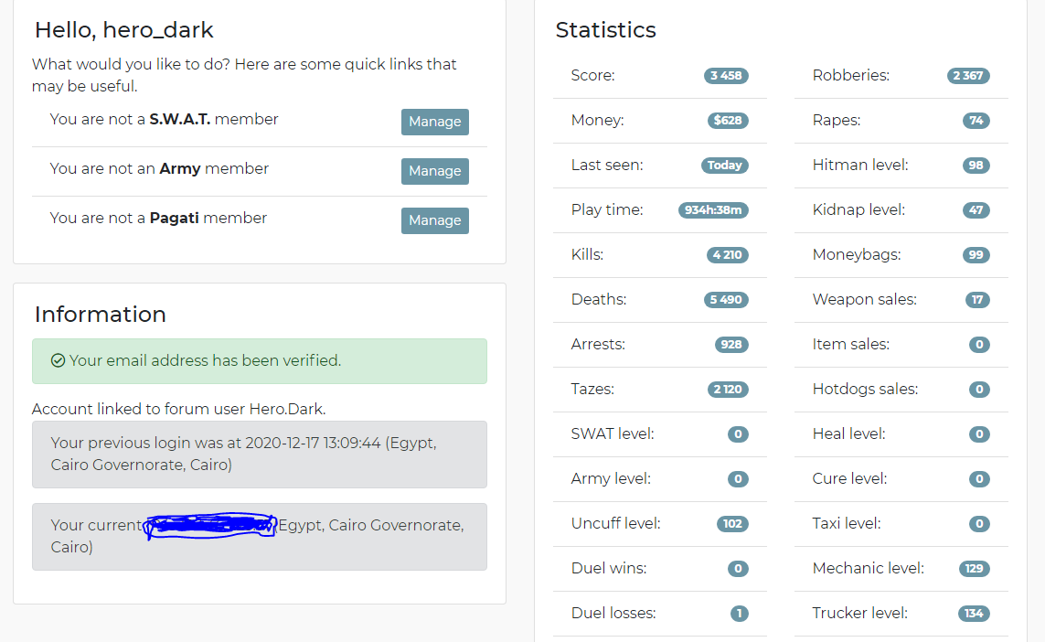This screenshot has height=642, width=1045.
Task: Click the 'Mechanic level:' label
Action: (x=869, y=568)
